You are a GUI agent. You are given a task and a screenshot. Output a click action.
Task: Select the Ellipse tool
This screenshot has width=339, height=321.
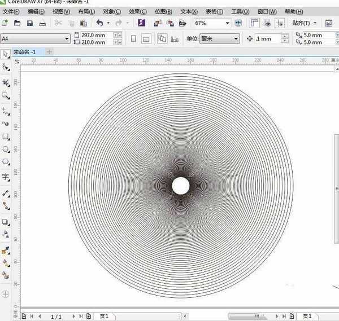(6, 150)
